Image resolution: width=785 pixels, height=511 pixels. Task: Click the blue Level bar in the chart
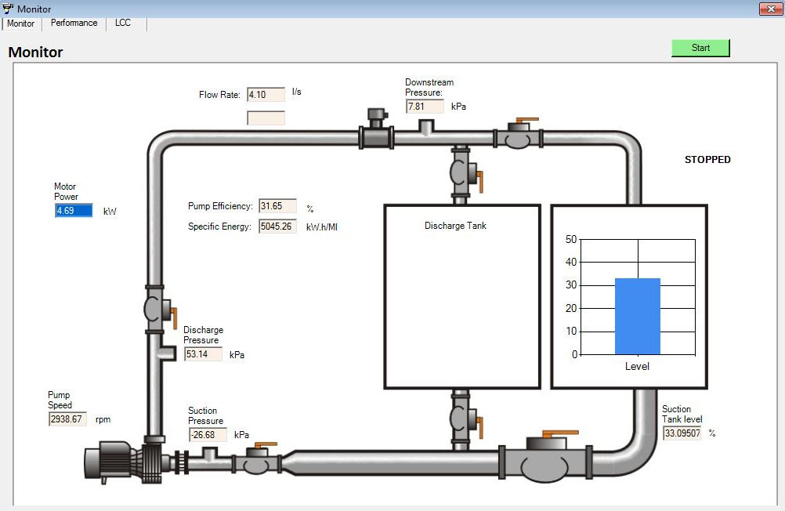pyautogui.click(x=637, y=317)
